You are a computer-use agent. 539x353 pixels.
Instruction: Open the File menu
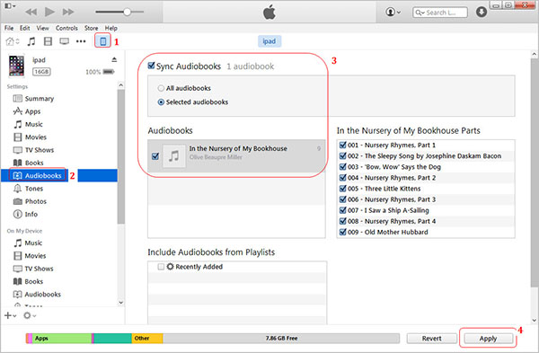point(9,28)
